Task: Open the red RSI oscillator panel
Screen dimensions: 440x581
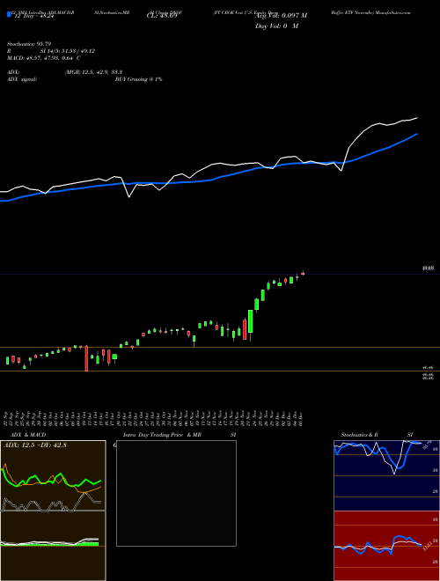Action: [386, 546]
